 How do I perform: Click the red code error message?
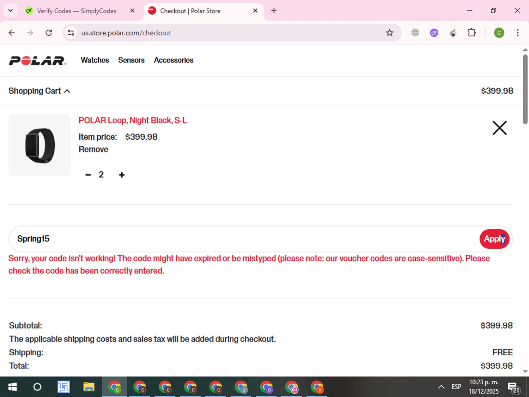(249, 265)
